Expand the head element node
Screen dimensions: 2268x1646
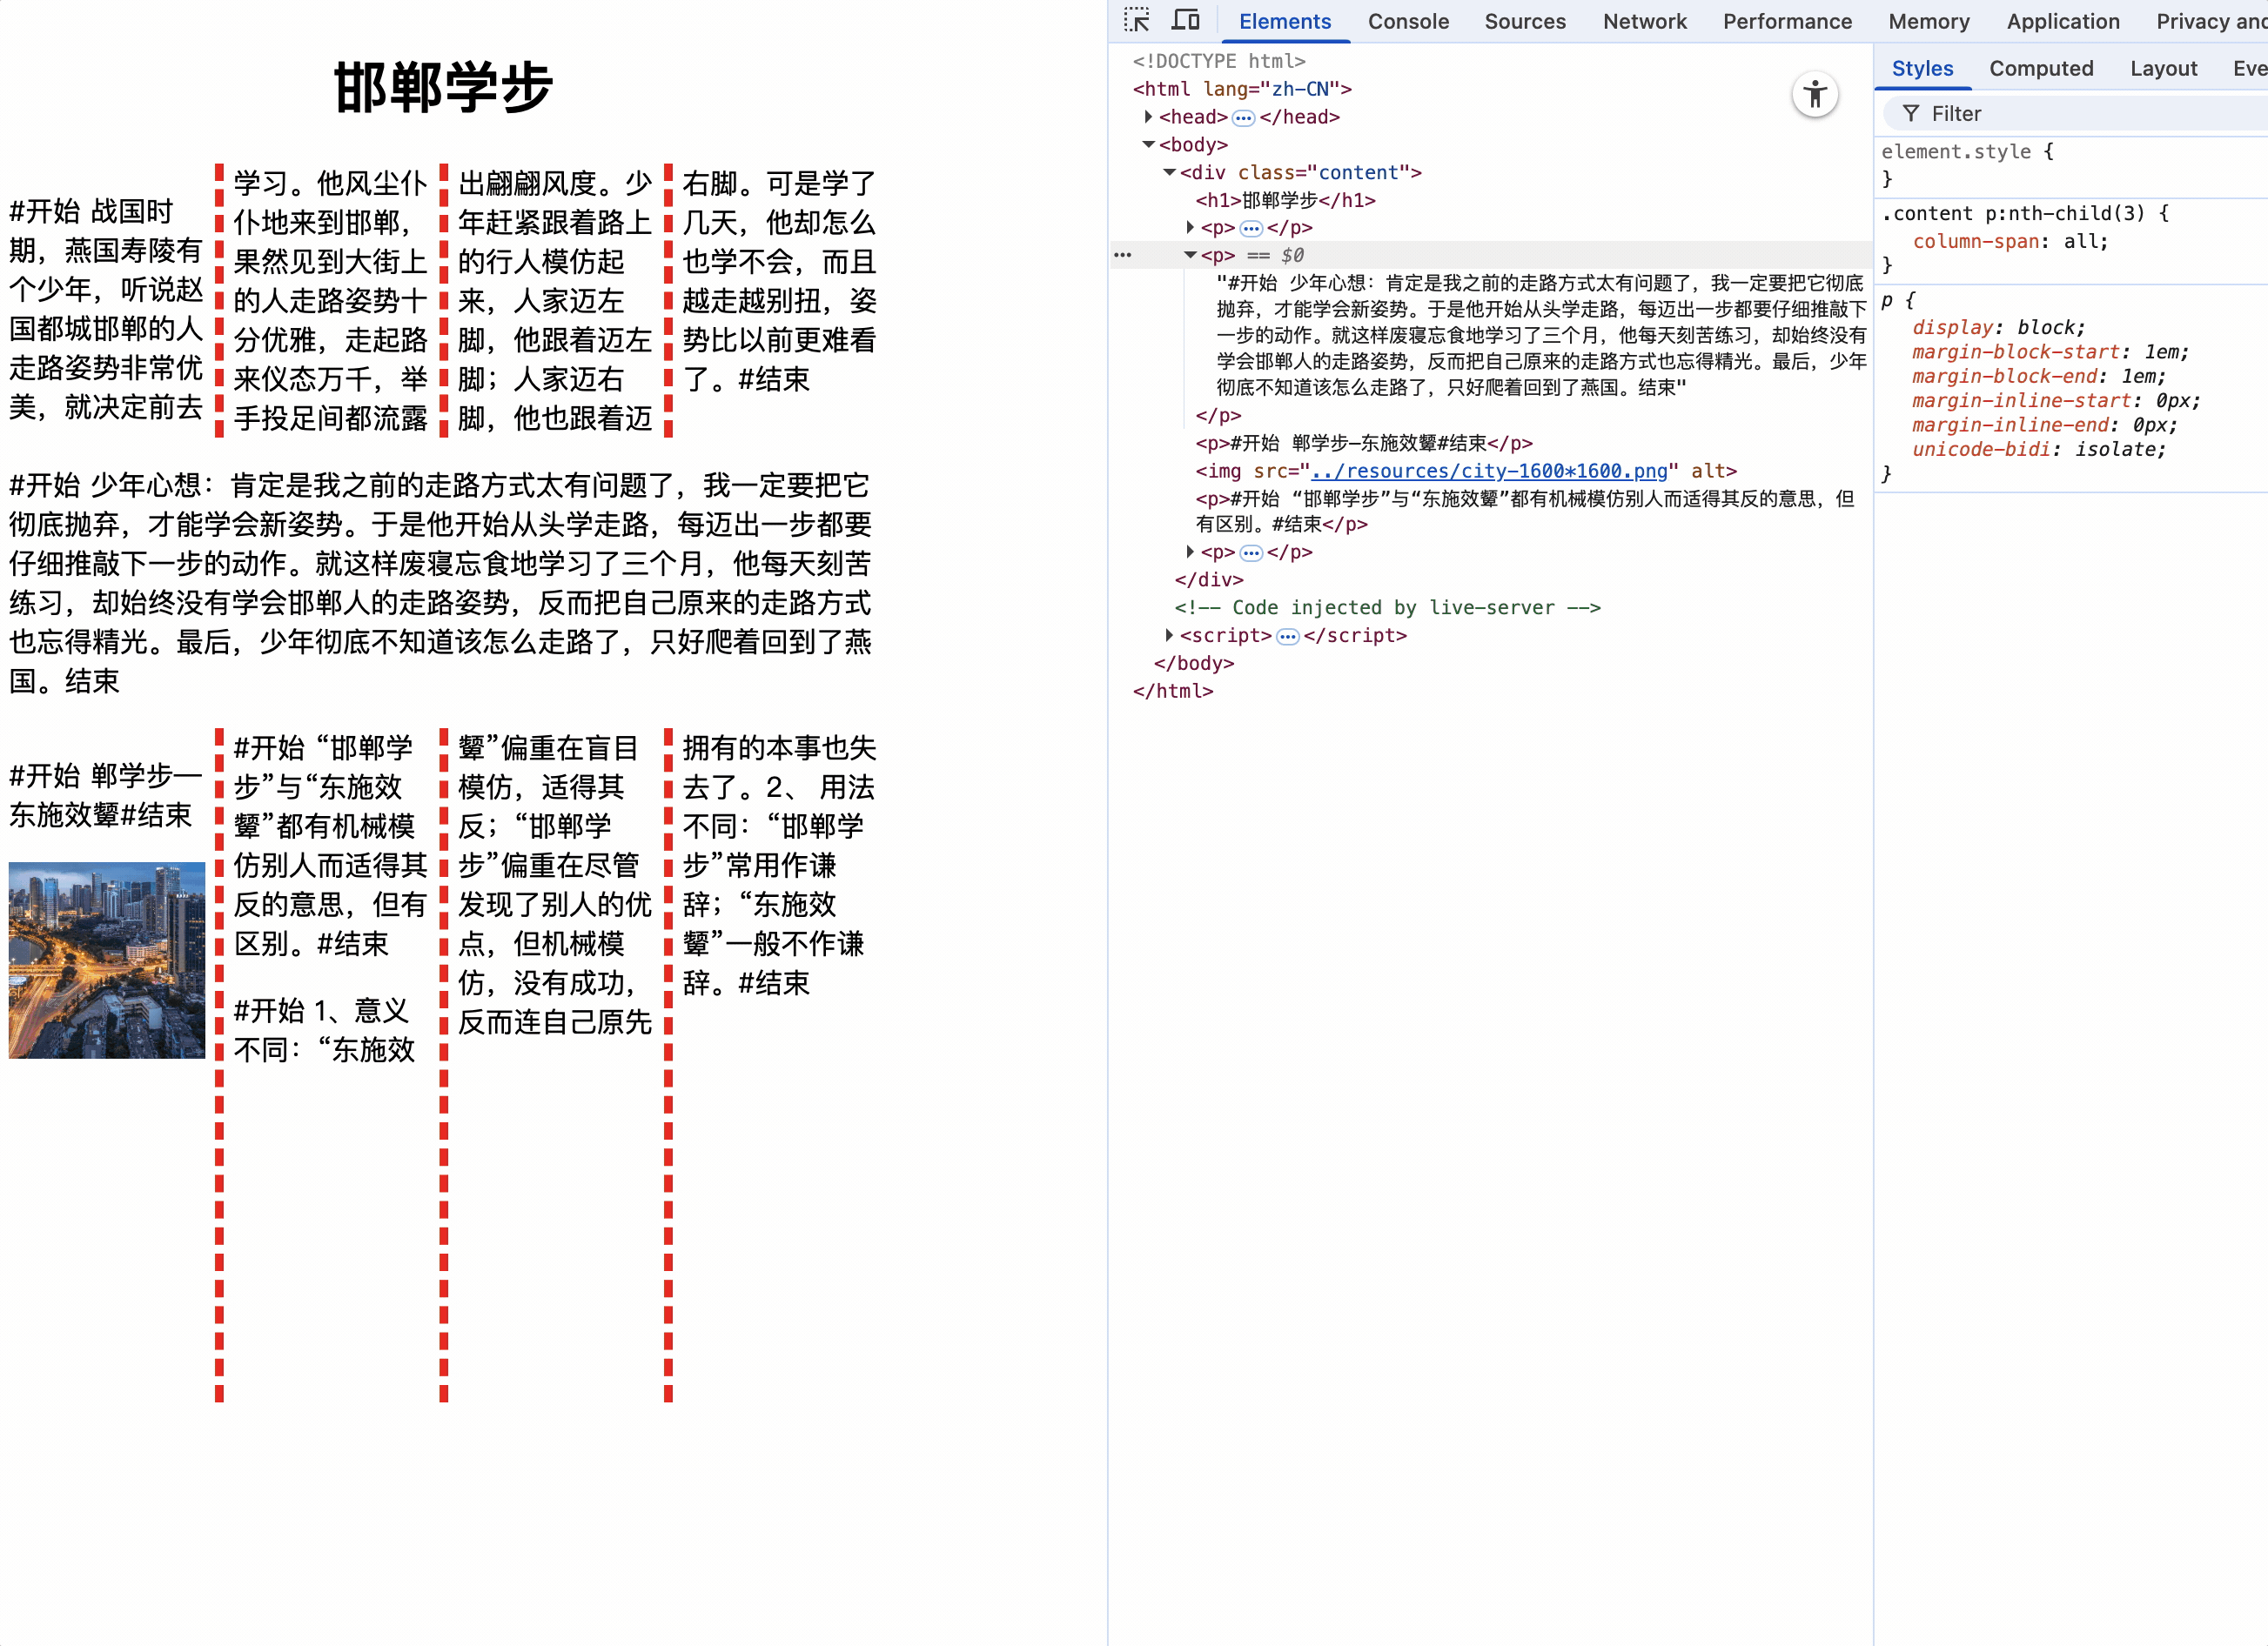[x=1148, y=117]
